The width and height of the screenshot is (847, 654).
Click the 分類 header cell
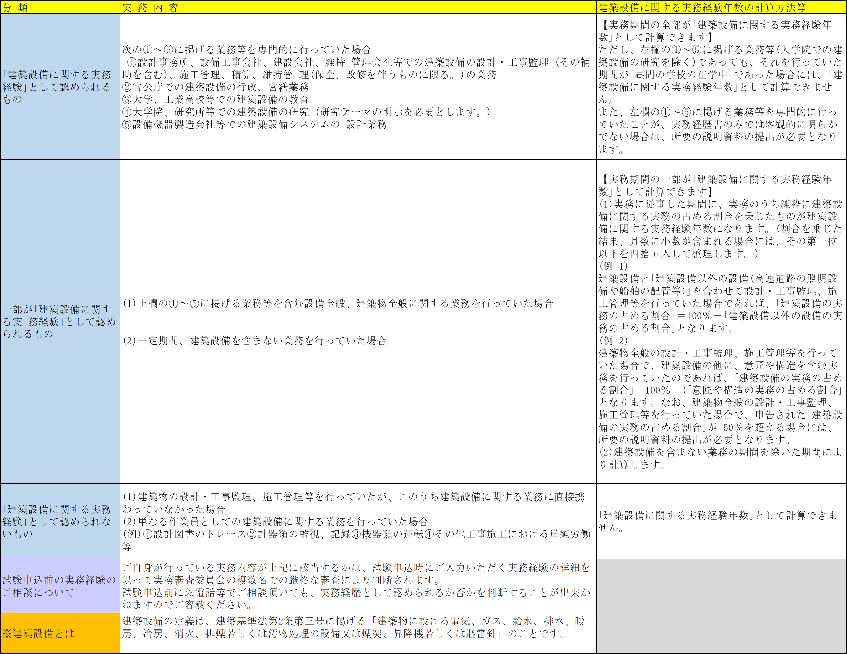point(60,7)
